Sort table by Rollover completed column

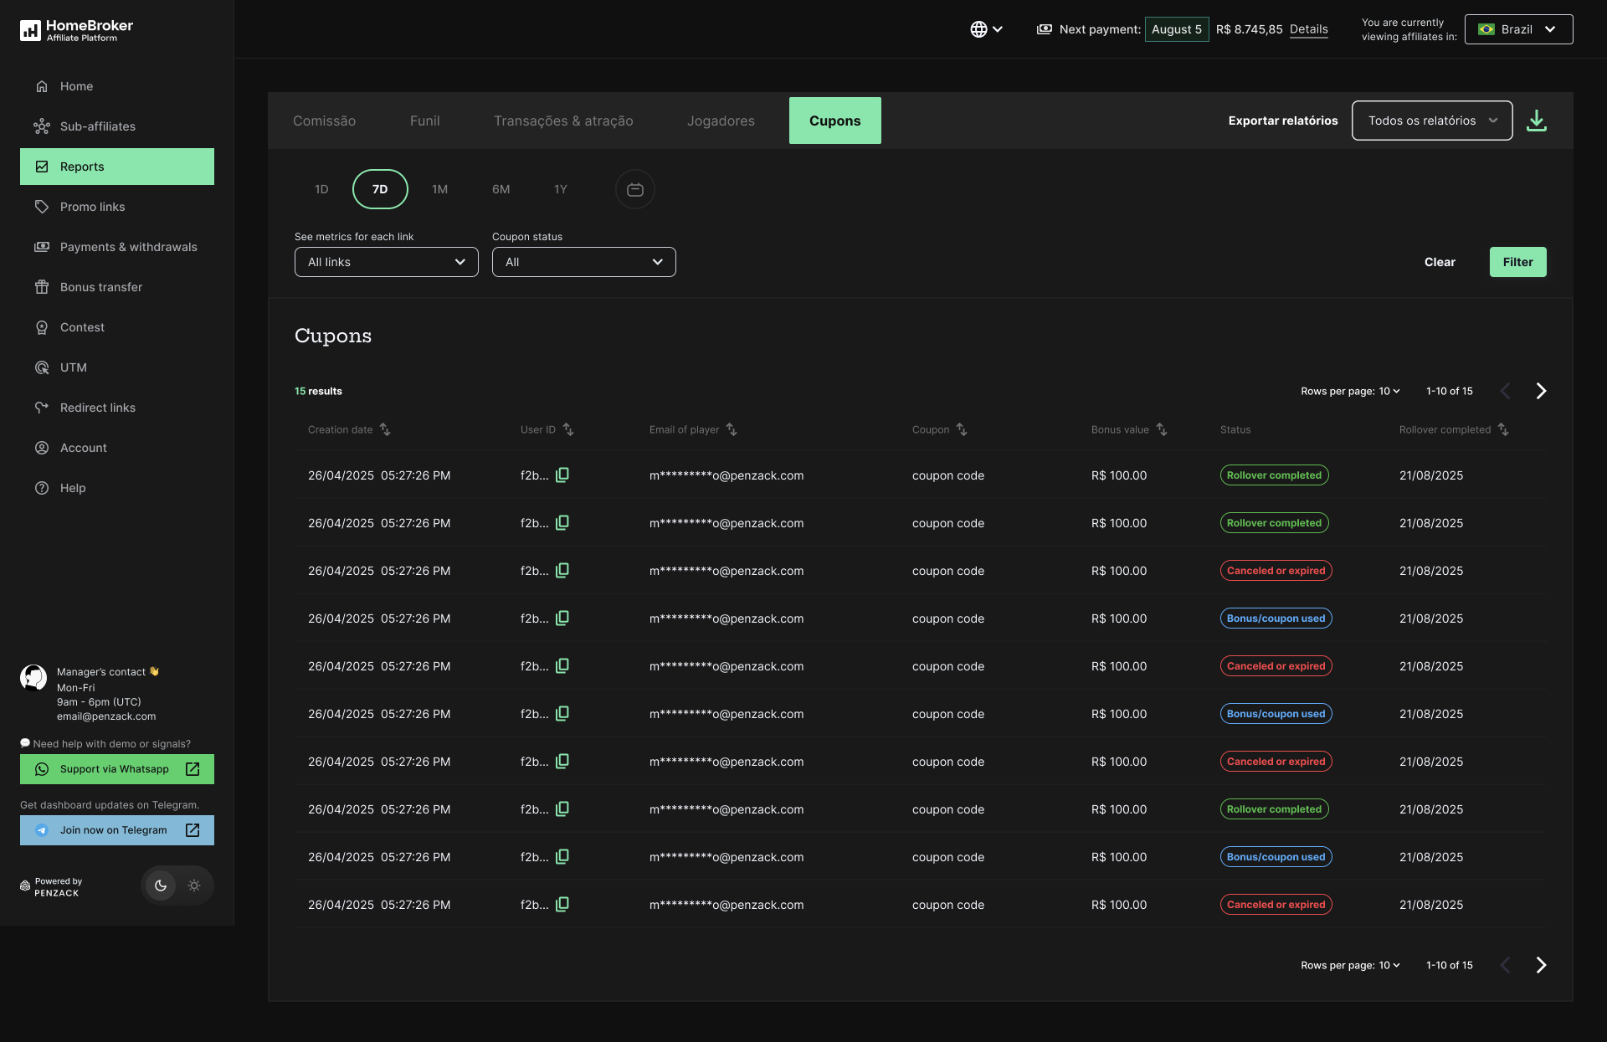(1503, 429)
